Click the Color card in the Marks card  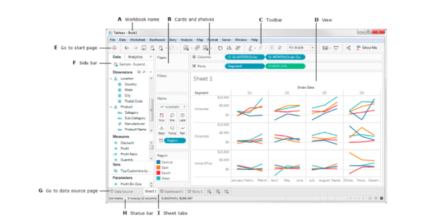(x=161, y=117)
